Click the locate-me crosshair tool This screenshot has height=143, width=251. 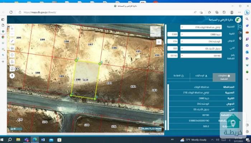(12, 55)
